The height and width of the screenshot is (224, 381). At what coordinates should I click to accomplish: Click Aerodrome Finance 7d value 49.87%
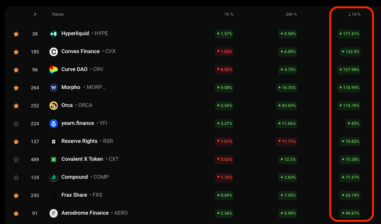(350, 213)
